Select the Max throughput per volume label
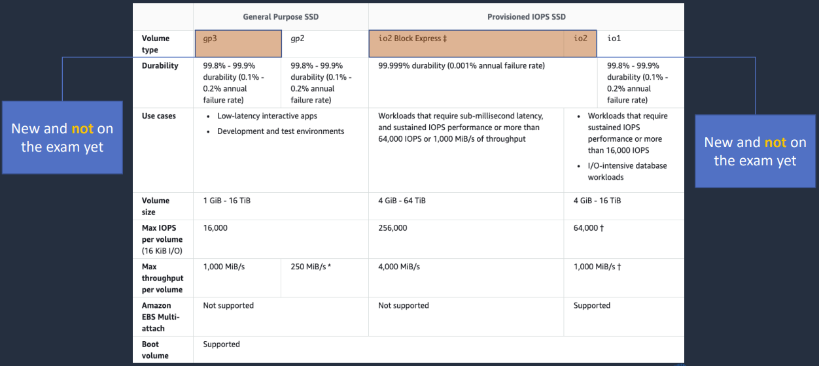Screen dimensions: 819x366 pos(162,278)
